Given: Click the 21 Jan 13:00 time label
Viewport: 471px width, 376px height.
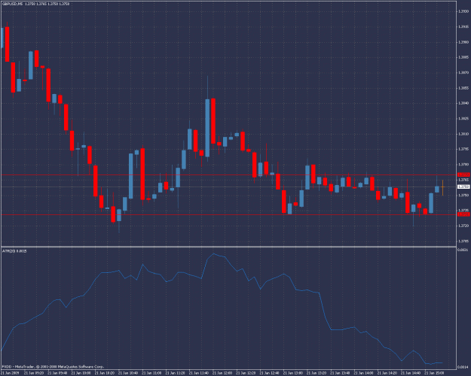Looking at the screenshot, I should click(x=292, y=373).
